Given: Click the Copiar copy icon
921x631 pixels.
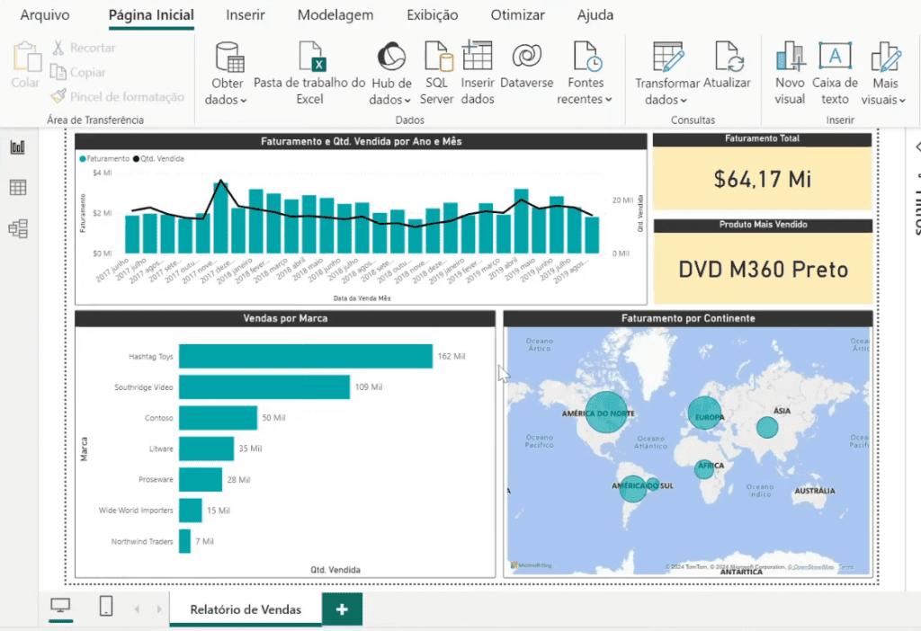Looking at the screenshot, I should pos(58,72).
